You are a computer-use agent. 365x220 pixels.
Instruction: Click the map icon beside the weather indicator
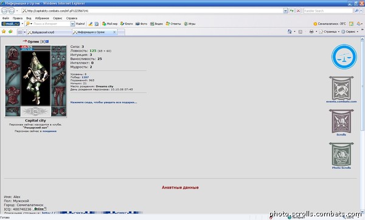pyautogui.click(x=351, y=24)
